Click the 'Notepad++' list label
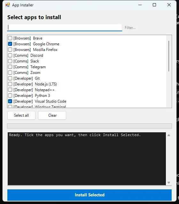The image size is (179, 204). pos(45,90)
